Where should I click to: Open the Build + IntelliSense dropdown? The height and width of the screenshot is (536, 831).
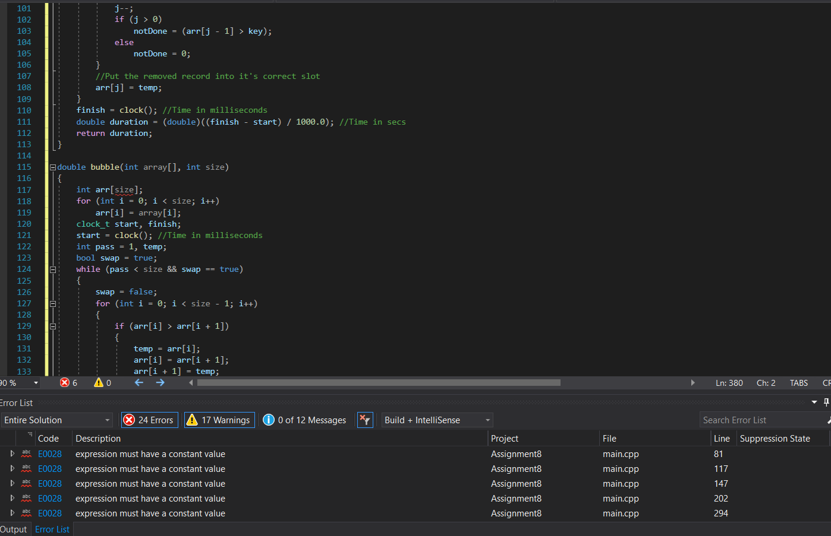(437, 420)
